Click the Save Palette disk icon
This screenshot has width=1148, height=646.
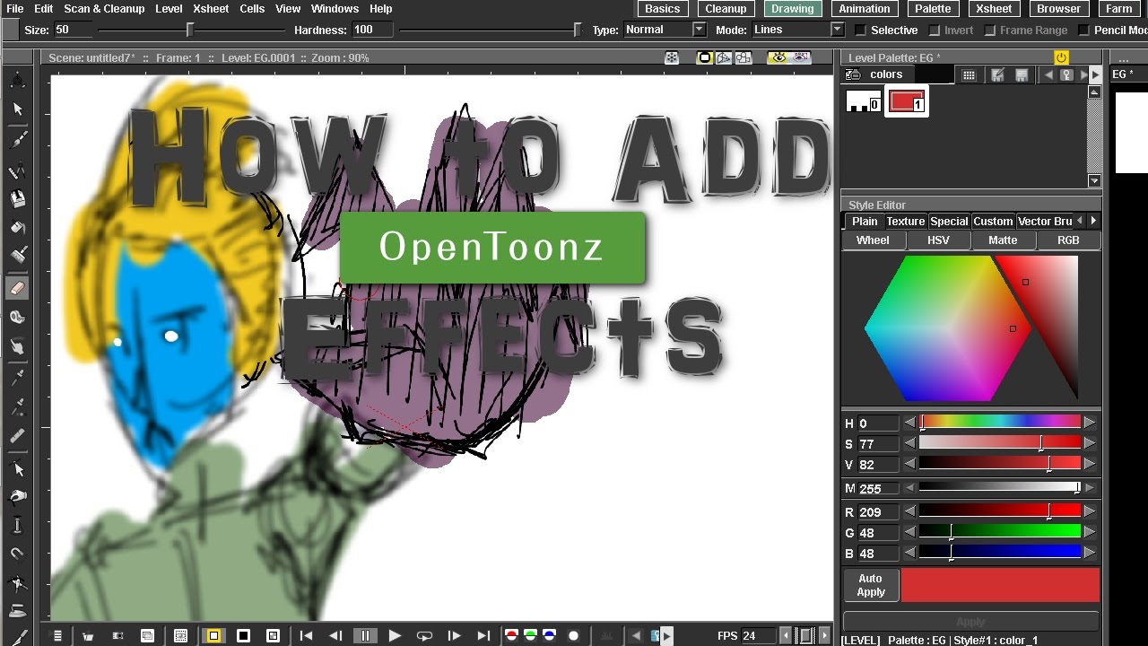pyautogui.click(x=1020, y=75)
